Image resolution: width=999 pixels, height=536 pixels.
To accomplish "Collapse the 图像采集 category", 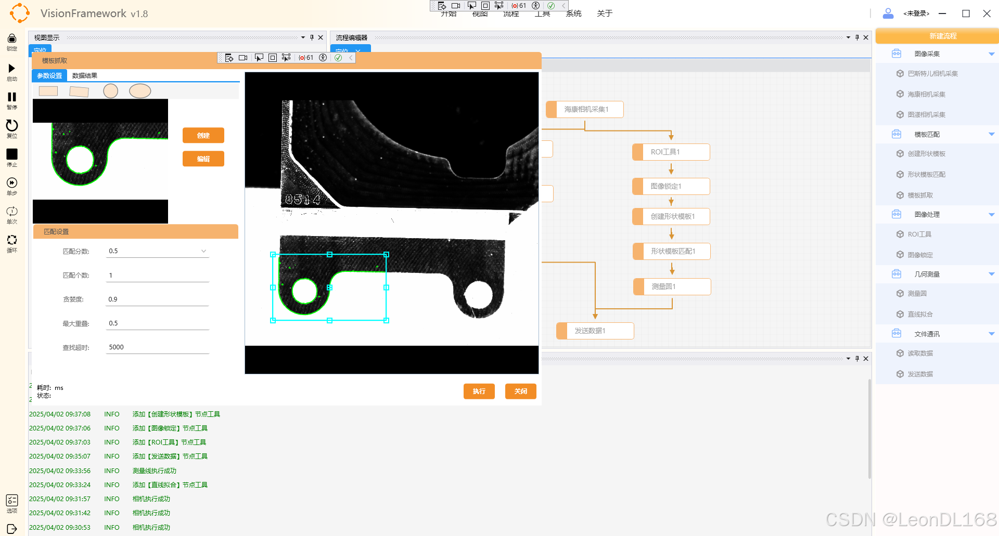I will pos(992,54).
